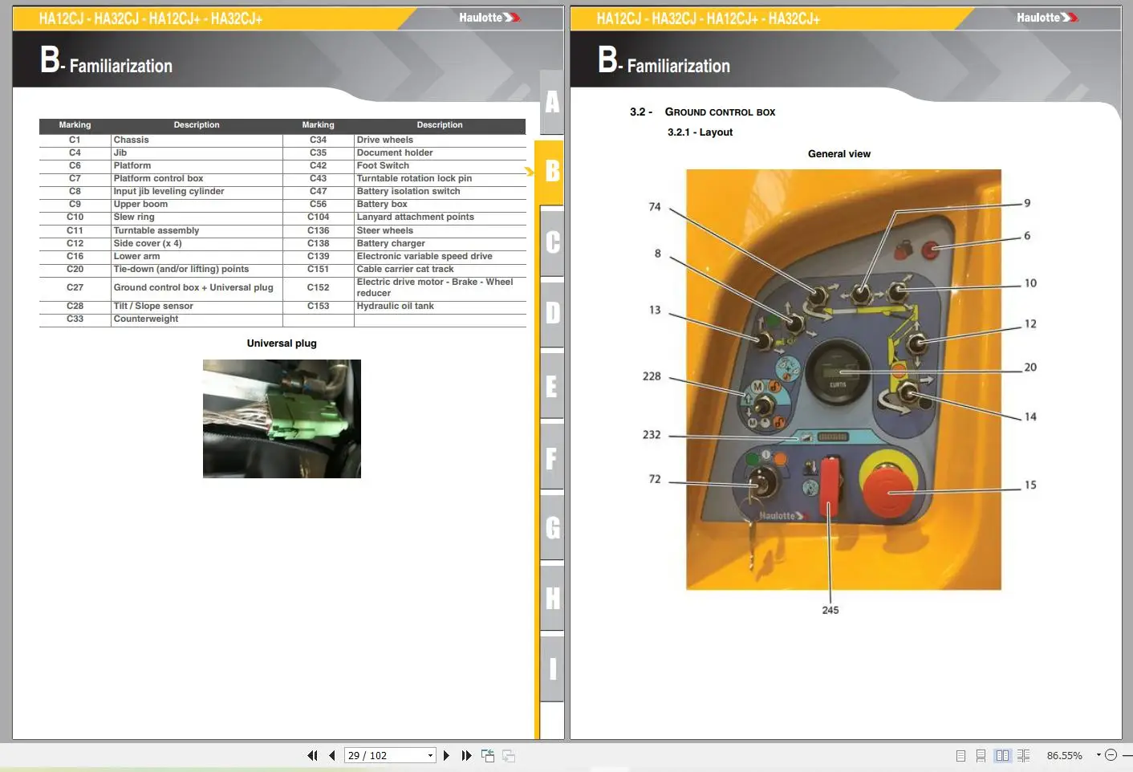Go to the first page
Screen dimensions: 1133x772
pyautogui.click(x=312, y=755)
